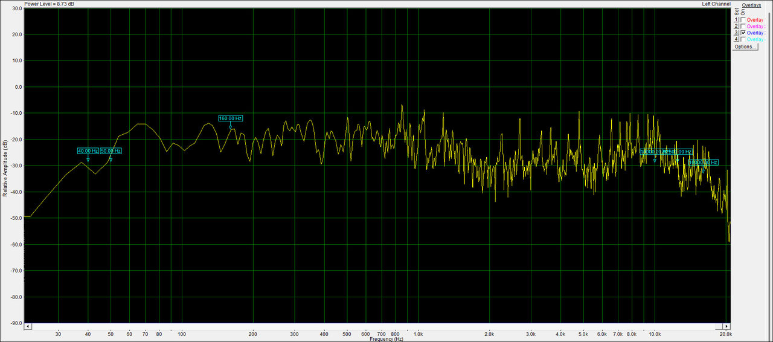This screenshot has width=773, height=342.
Task: Click the 500 frequency axis label
Action: click(347, 334)
